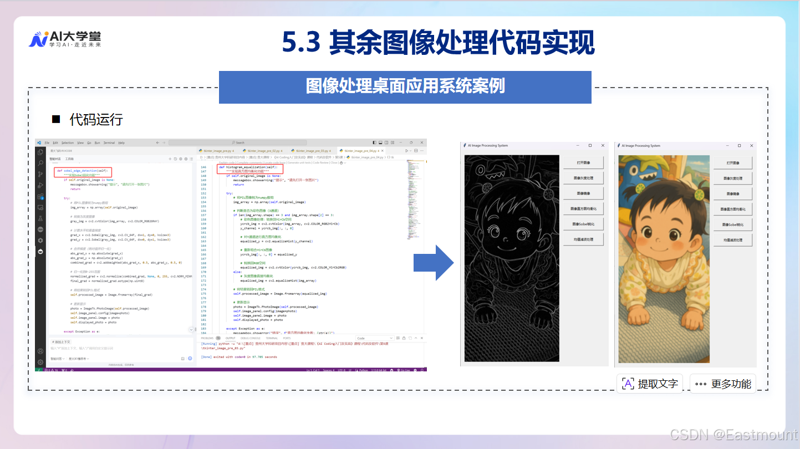Viewport: 800px width, 449px height.
Task: Open the Testing flask icon
Action: tap(40, 218)
